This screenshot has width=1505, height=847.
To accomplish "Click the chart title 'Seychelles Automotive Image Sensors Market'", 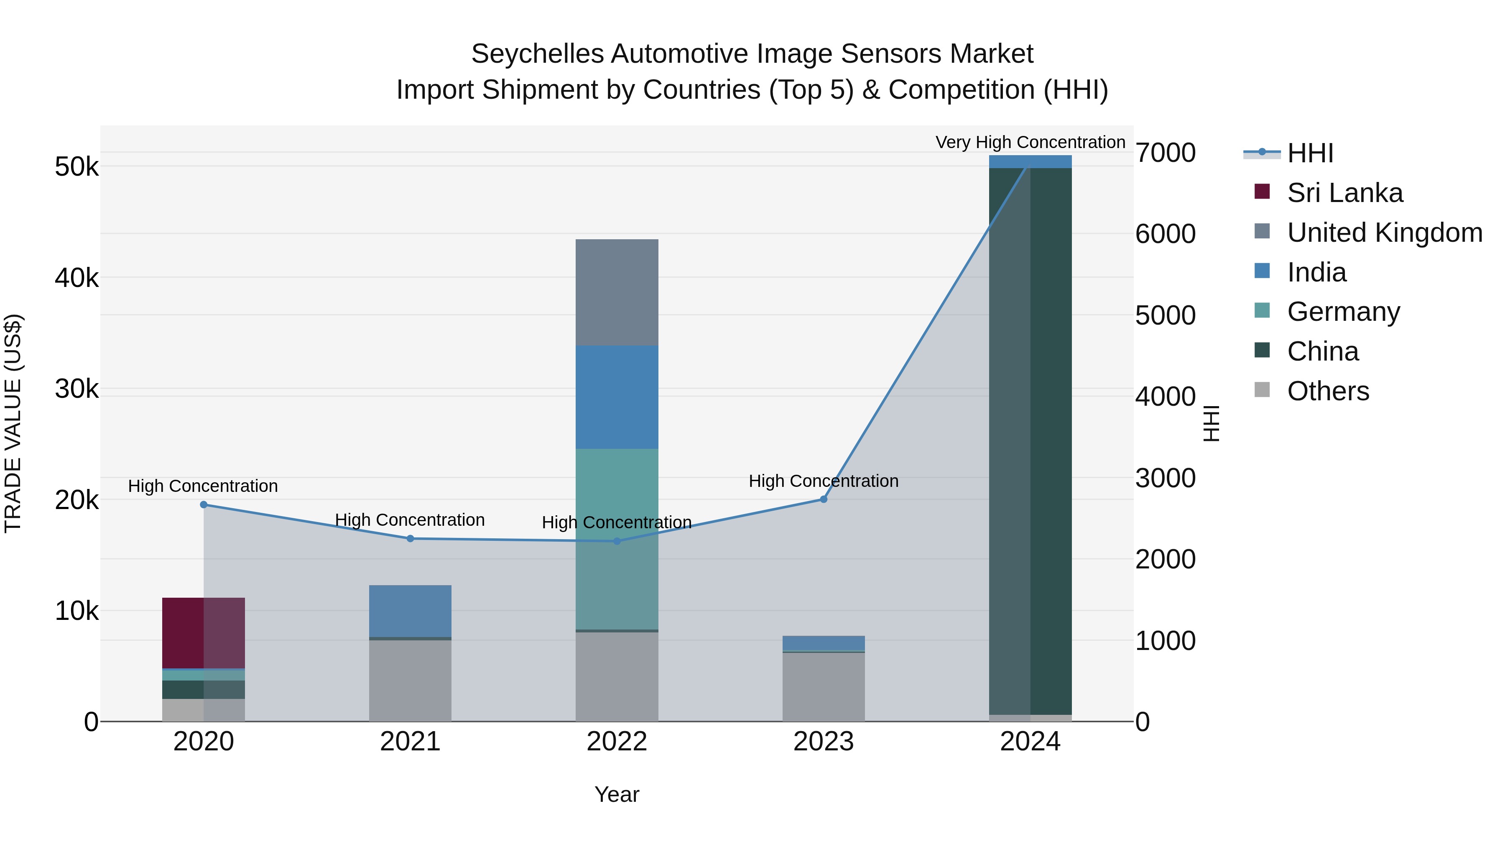I will pyautogui.click(x=752, y=54).
